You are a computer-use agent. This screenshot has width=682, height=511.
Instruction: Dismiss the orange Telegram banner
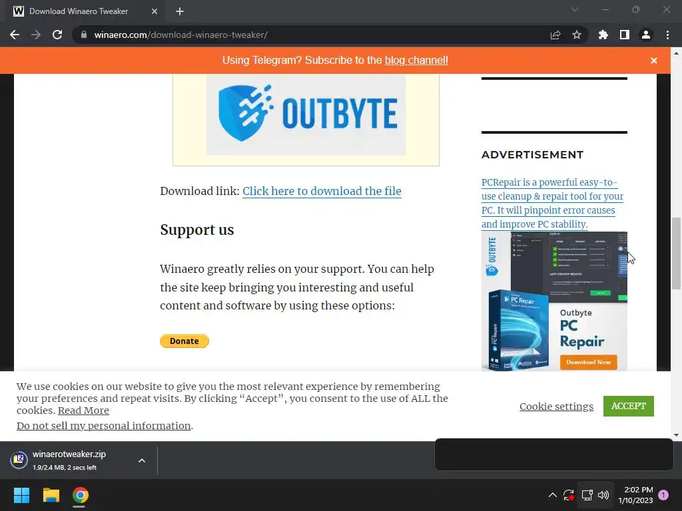point(654,61)
